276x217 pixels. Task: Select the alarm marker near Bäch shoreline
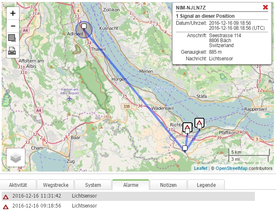[x=199, y=123]
